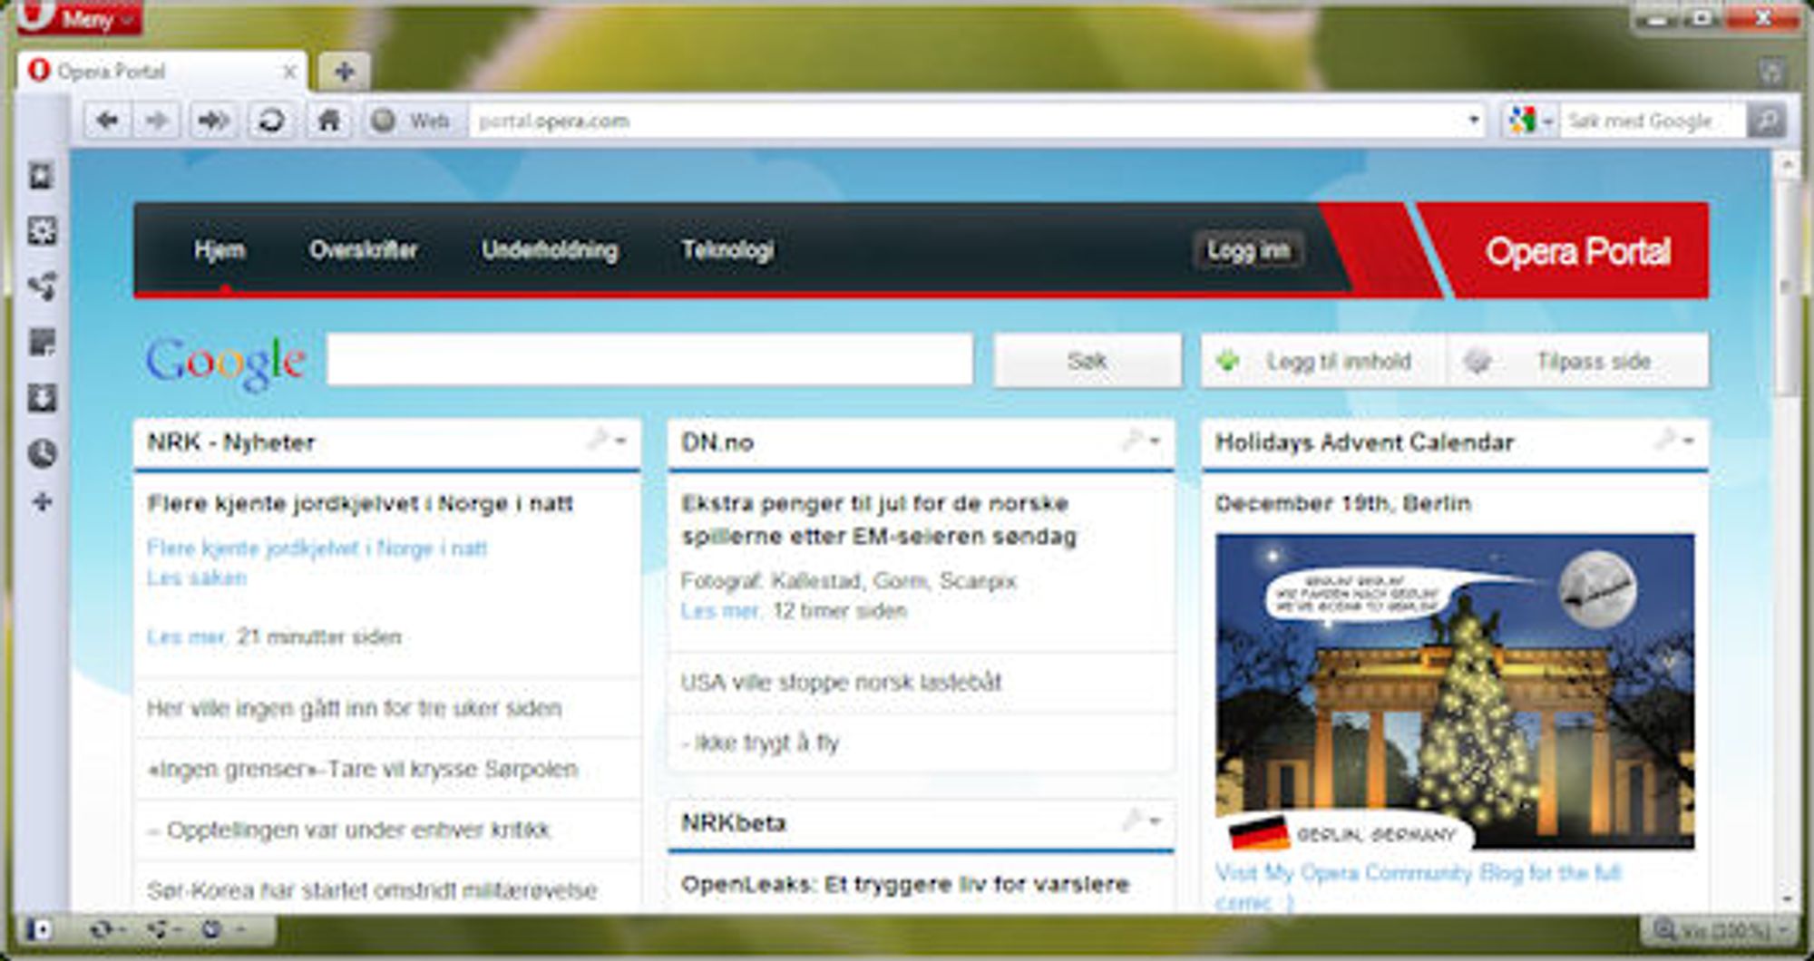Viewport: 1814px width, 961px height.
Task: Toggle the panel sidebar button in status bar
Action: click(x=40, y=929)
